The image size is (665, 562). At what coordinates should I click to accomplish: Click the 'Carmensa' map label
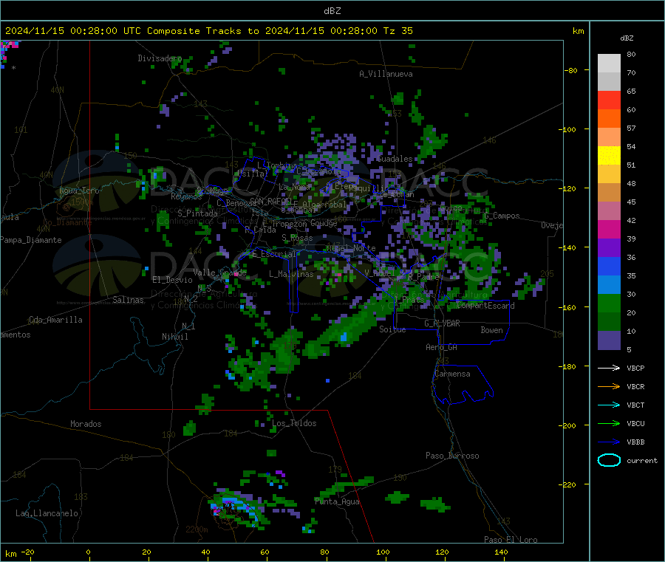coord(452,374)
